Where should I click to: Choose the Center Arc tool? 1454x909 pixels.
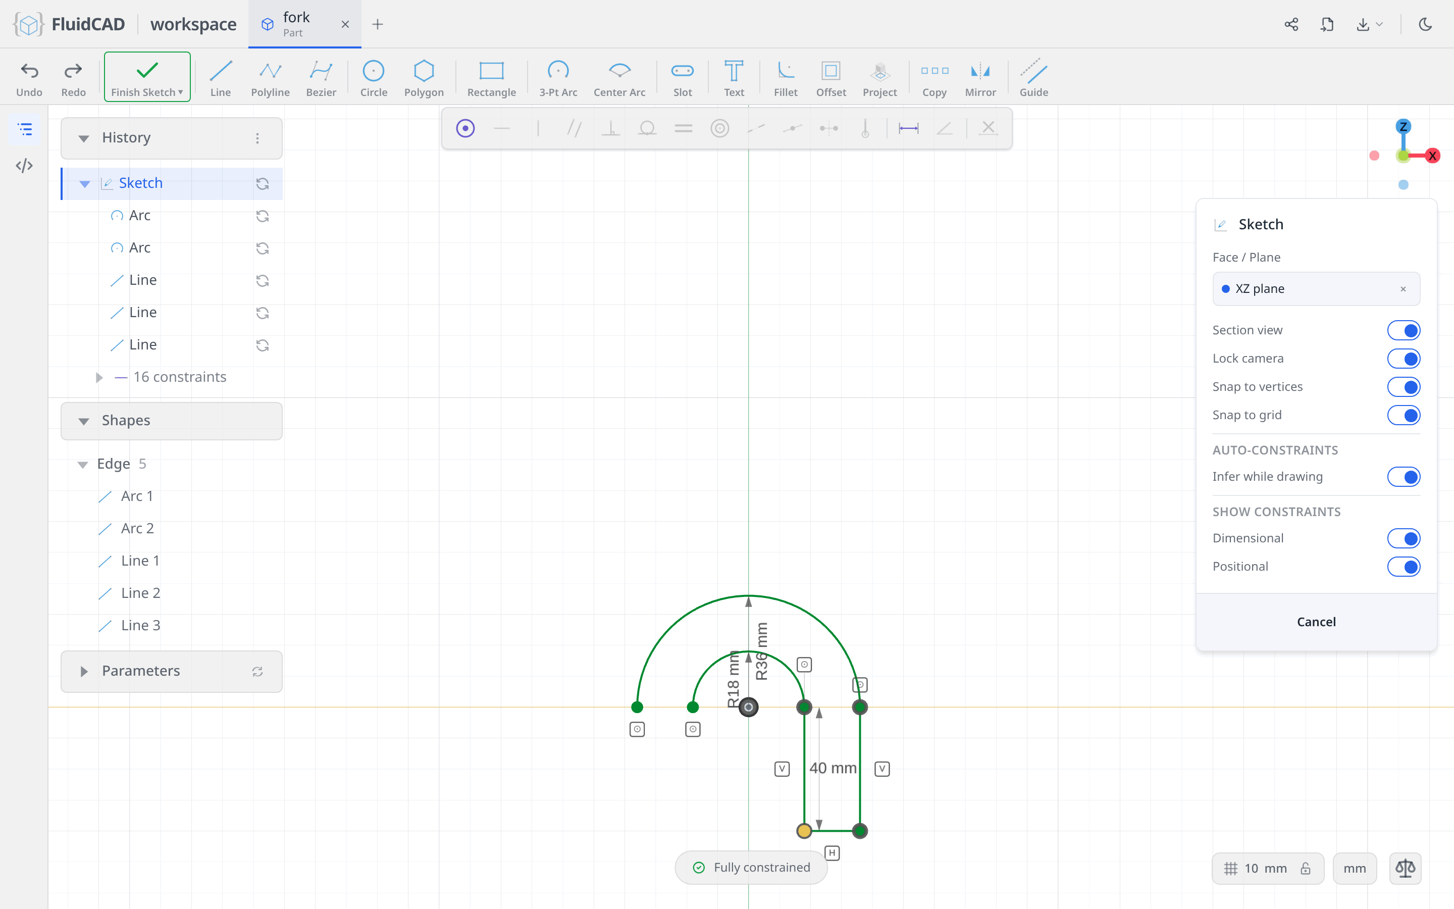coord(619,78)
